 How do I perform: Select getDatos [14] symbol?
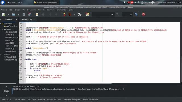(x=12, y=26)
